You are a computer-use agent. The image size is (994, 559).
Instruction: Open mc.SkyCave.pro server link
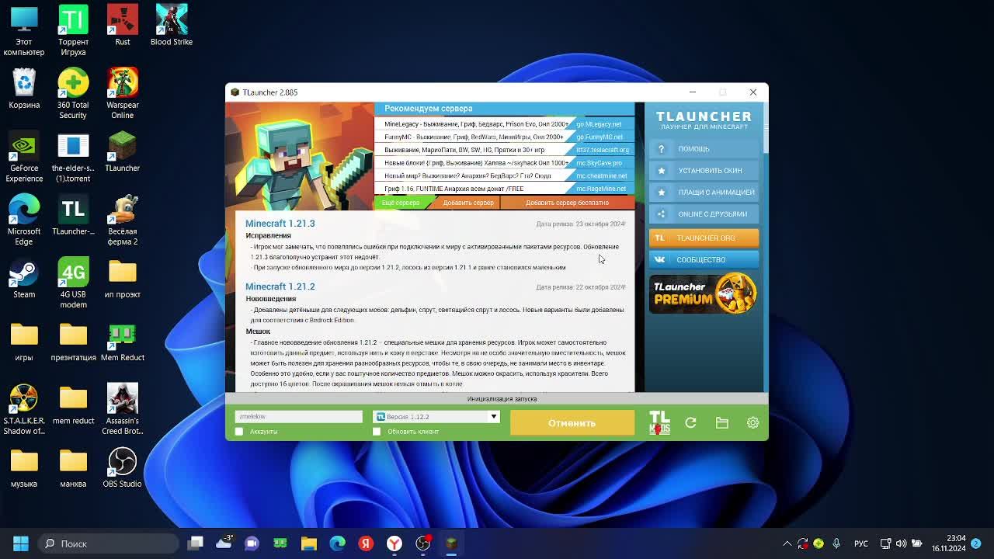(599, 163)
